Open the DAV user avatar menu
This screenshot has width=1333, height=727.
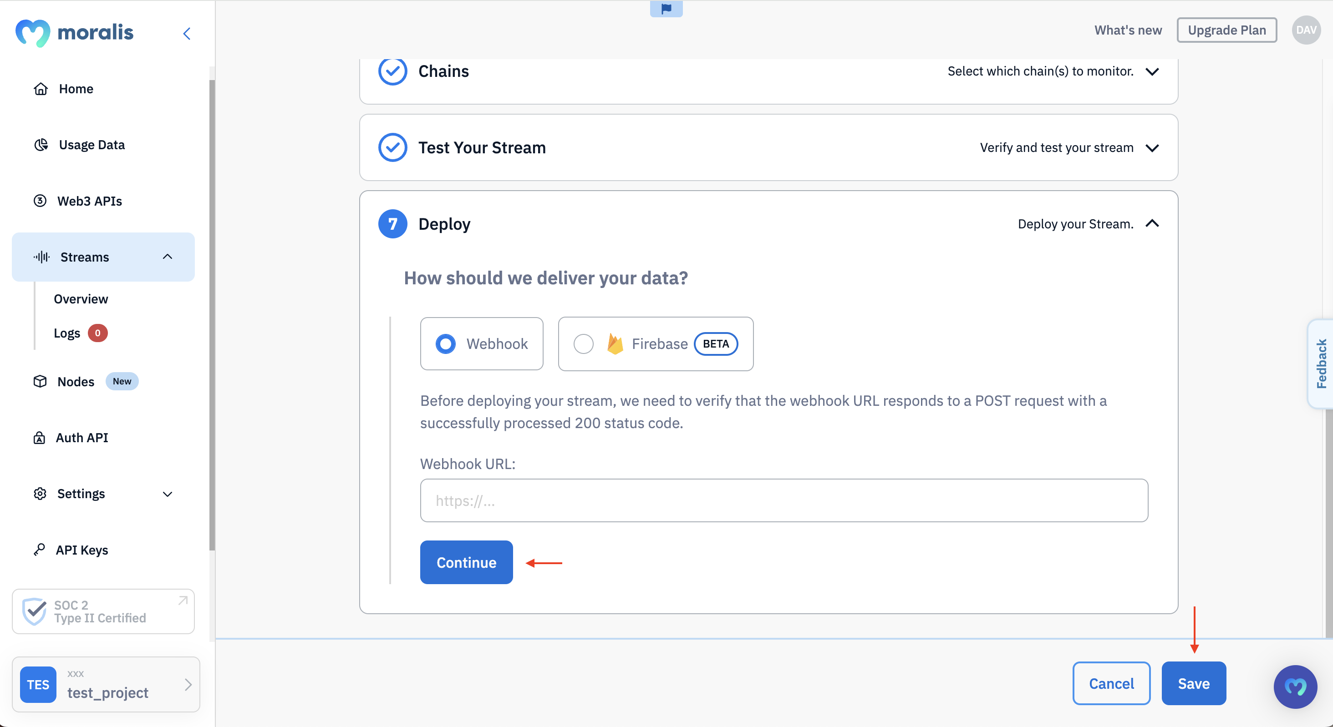point(1306,30)
